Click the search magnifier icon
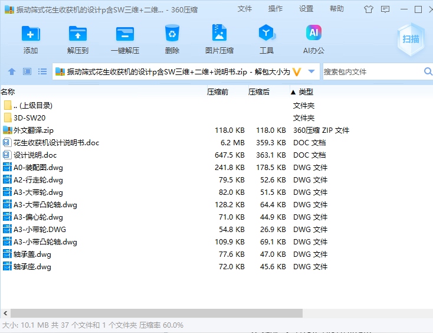Viewport: 433px width, 333px height. (x=428, y=71)
